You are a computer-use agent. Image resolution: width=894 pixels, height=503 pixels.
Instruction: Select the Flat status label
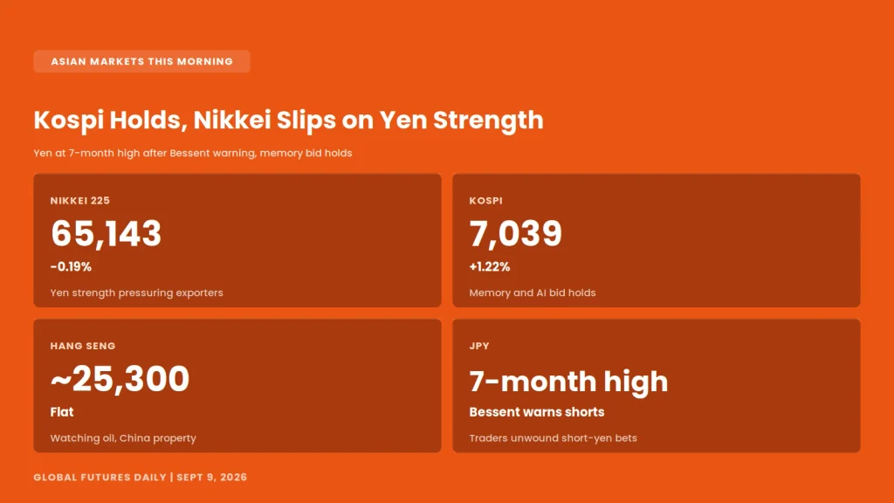[62, 412]
